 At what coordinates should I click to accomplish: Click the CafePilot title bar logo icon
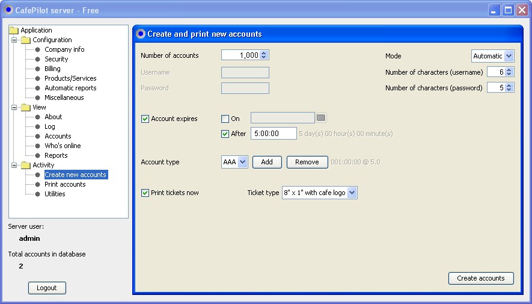click(9, 10)
